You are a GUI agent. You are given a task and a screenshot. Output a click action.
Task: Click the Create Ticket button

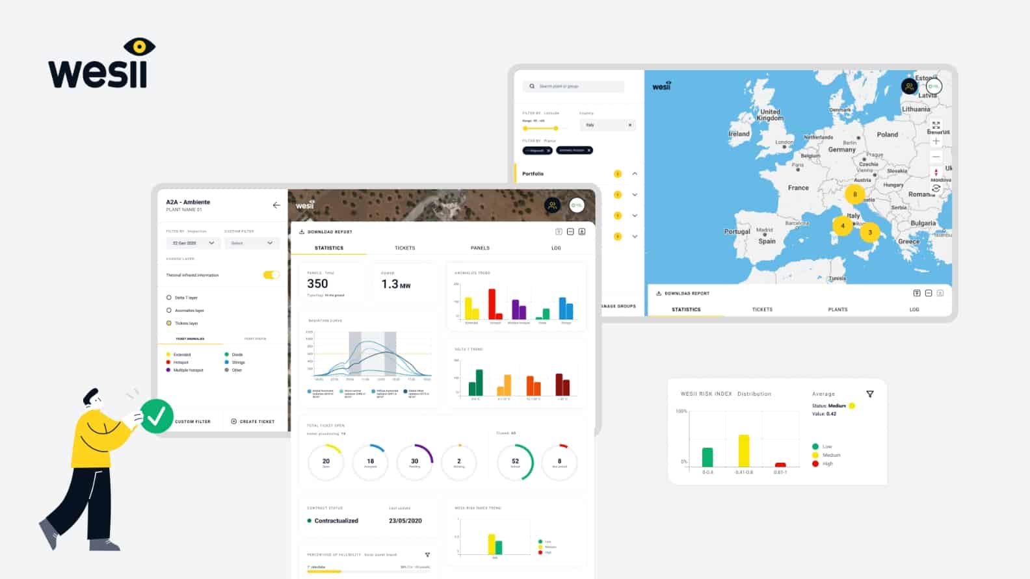coord(253,422)
